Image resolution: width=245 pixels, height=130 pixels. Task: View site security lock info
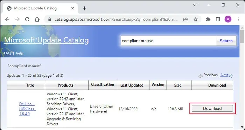[50, 19]
